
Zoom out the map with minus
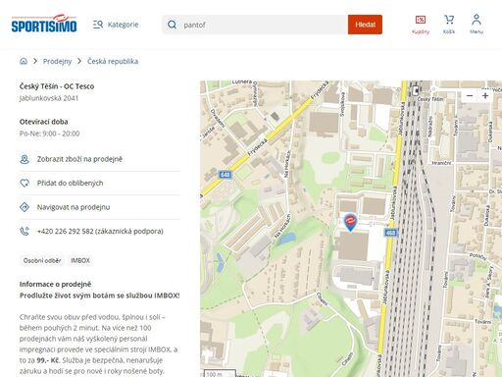pyautogui.click(x=470, y=96)
